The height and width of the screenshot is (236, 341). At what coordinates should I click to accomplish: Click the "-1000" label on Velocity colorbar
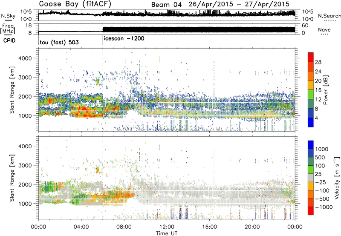[324, 207]
